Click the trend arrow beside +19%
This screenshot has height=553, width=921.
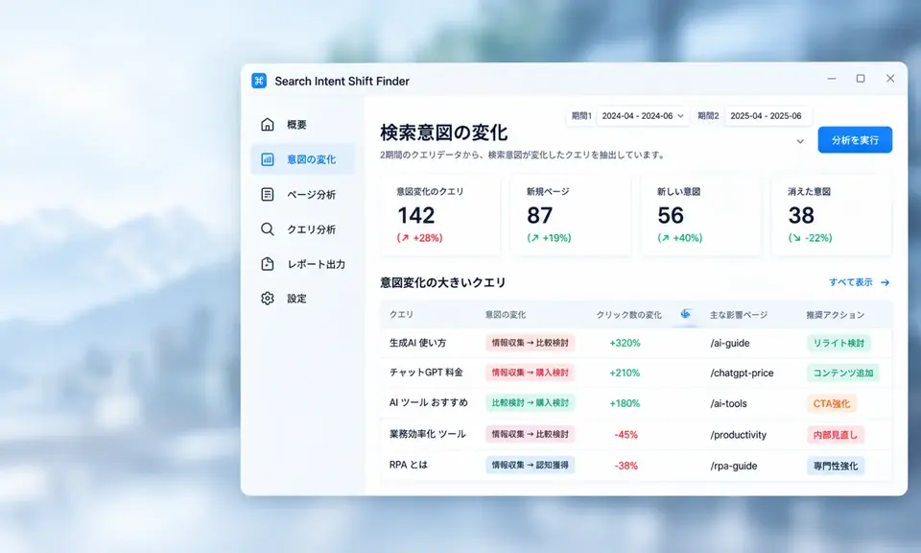pyautogui.click(x=533, y=238)
